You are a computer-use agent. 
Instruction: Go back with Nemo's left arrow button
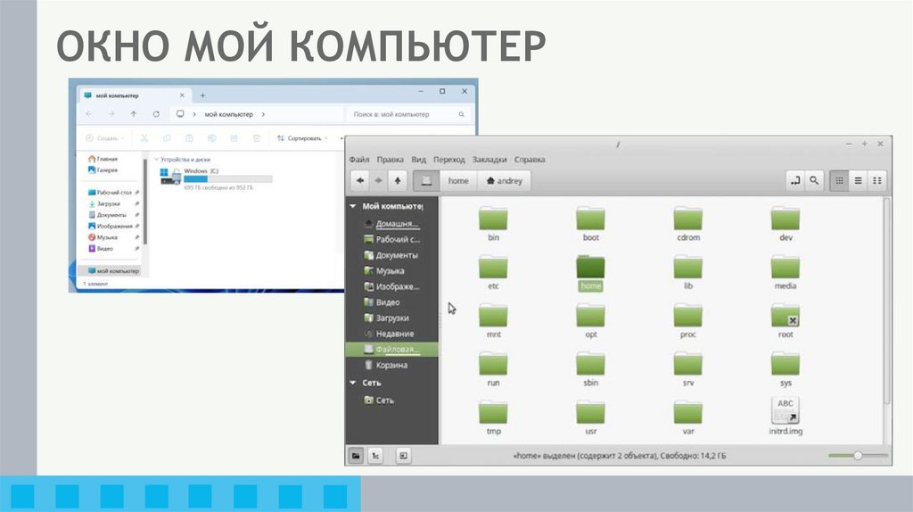pyautogui.click(x=360, y=180)
